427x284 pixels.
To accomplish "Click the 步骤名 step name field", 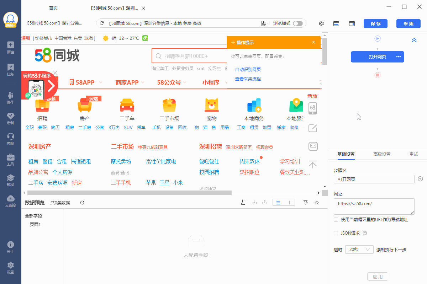I will [x=374, y=179].
